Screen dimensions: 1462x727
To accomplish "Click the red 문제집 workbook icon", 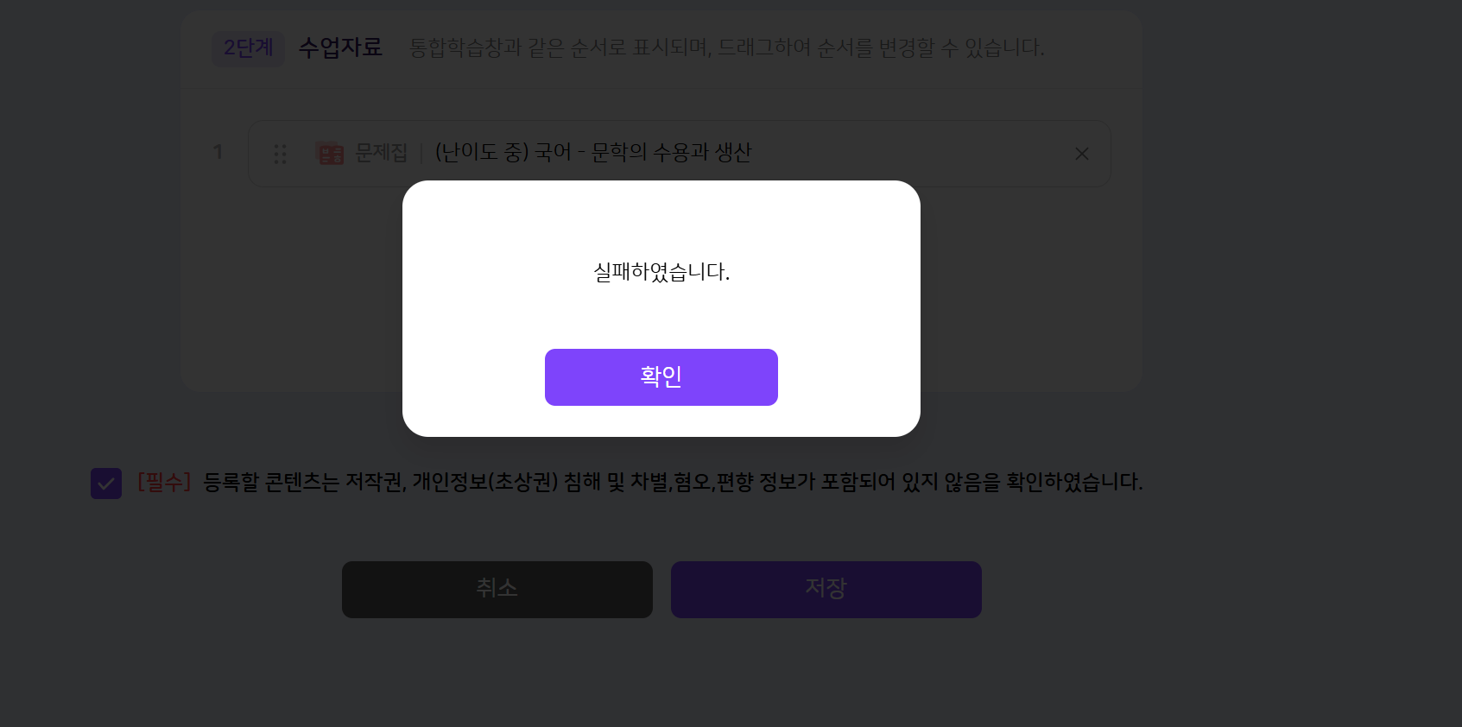I will click(331, 154).
